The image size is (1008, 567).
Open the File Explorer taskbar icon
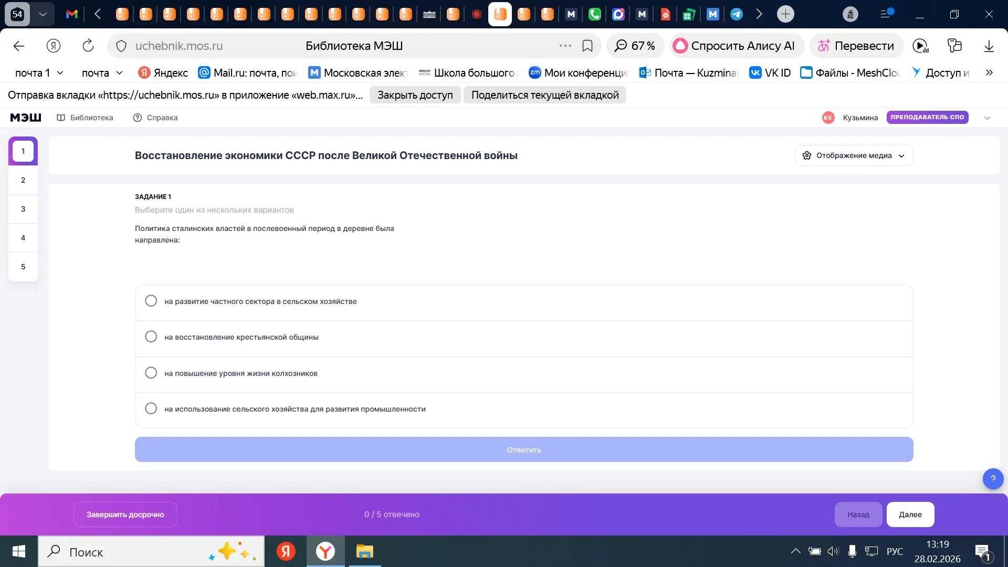[x=364, y=551]
